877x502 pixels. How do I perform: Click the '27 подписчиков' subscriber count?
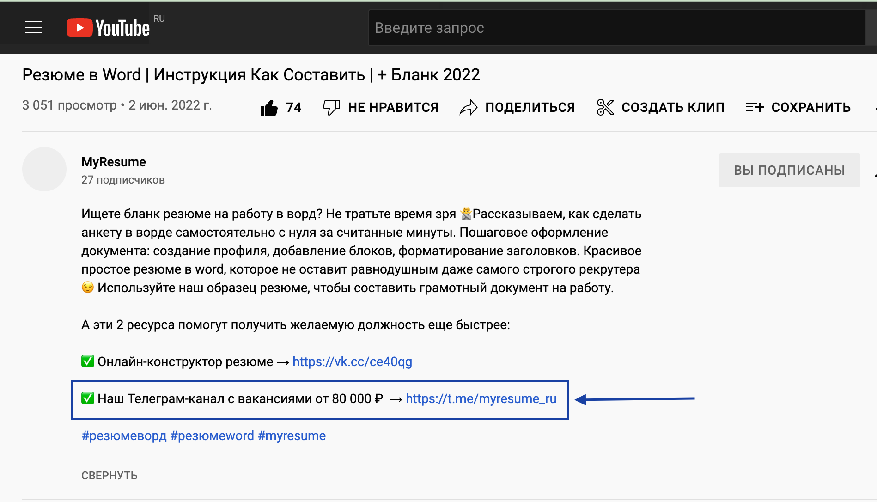tap(123, 180)
